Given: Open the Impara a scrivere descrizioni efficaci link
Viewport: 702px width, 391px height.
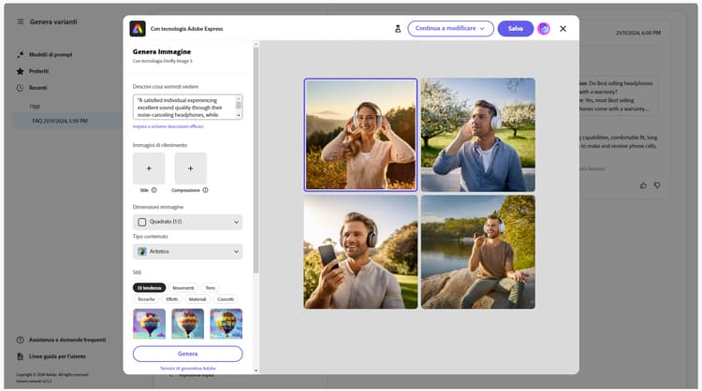Looking at the screenshot, I should [x=168, y=126].
